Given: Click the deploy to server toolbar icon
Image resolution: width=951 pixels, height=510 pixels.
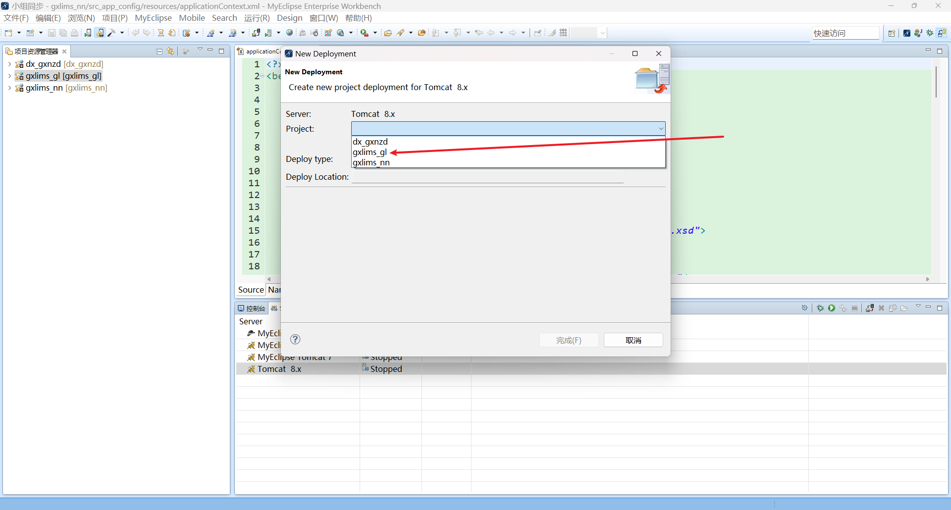Looking at the screenshot, I should pyautogui.click(x=256, y=33).
